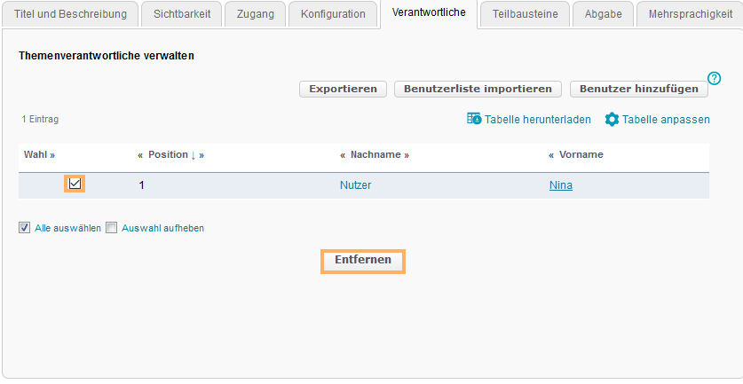Go to the Zugang tab
This screenshot has height=384, width=743.
pyautogui.click(x=256, y=13)
